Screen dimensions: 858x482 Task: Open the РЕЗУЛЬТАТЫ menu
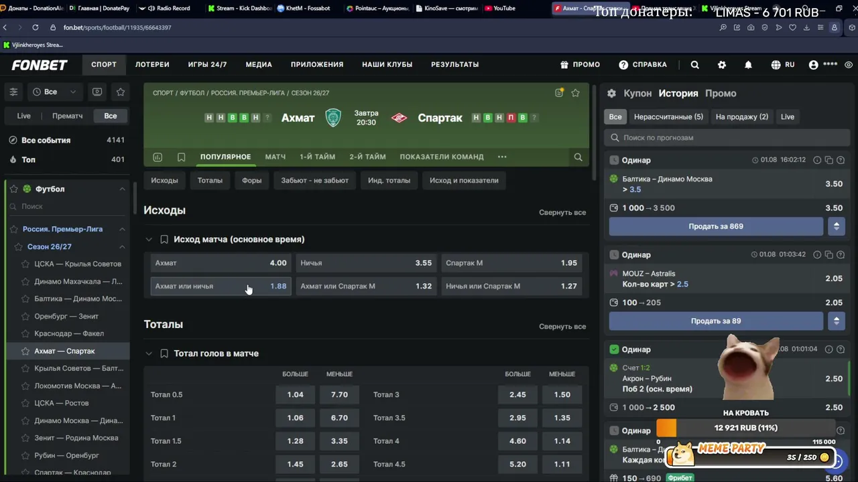(454, 64)
